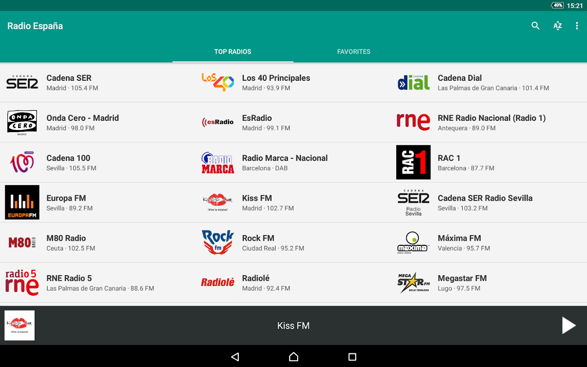Click 'Antequera · 89.0 FM' subtitle
Viewport: 587px width, 367px height.
[467, 128]
